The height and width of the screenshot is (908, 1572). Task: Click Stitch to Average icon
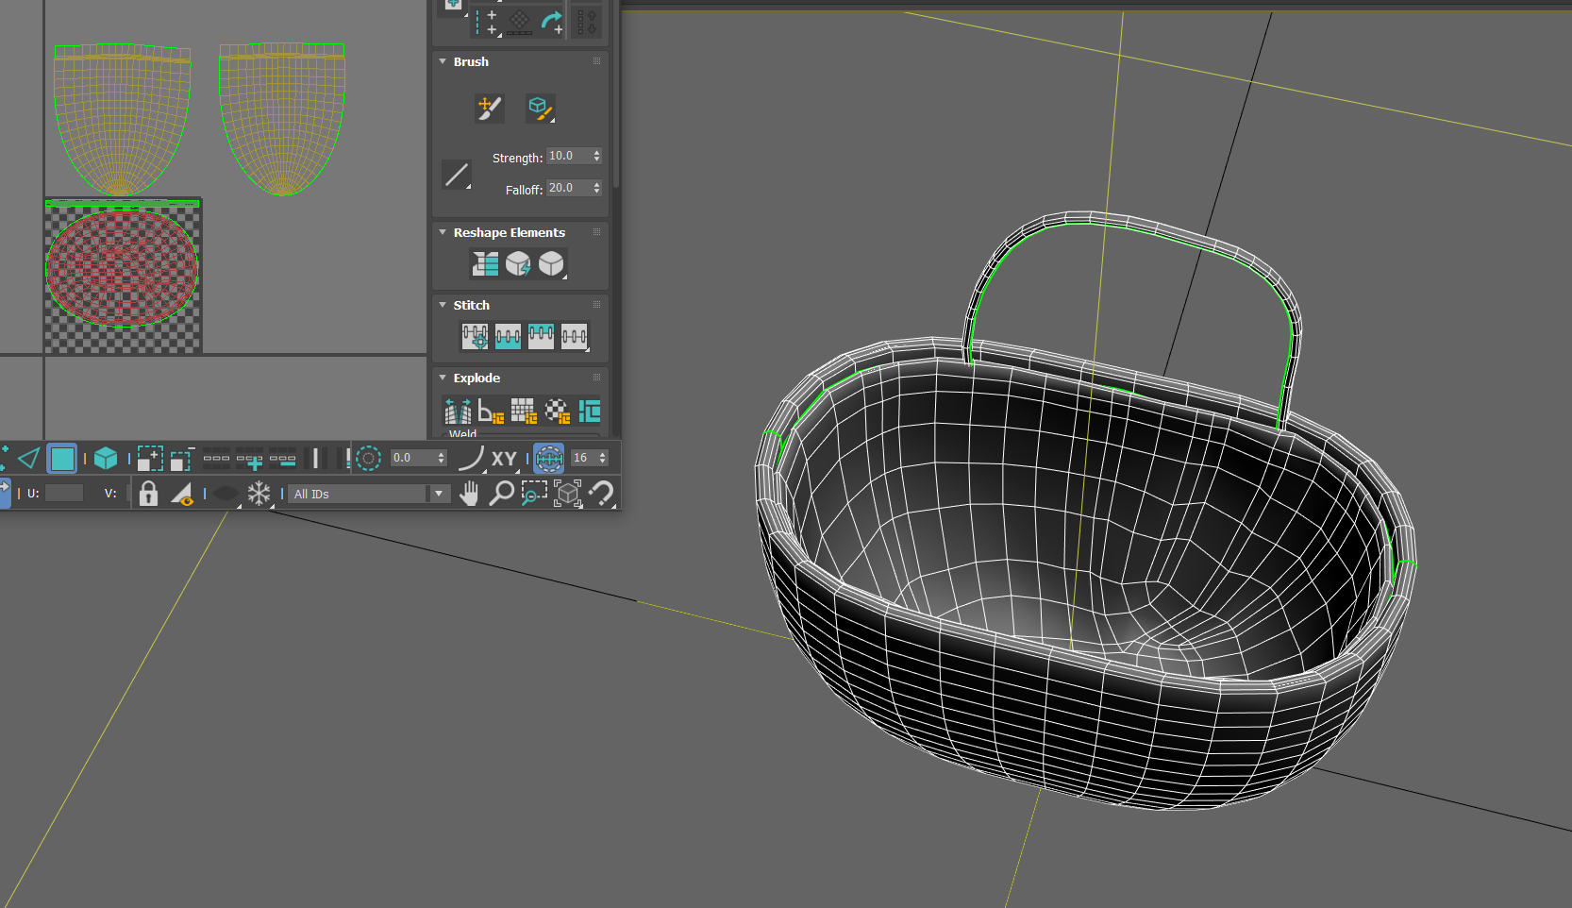(x=508, y=336)
